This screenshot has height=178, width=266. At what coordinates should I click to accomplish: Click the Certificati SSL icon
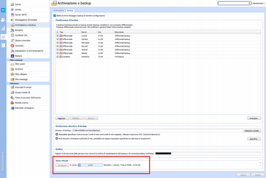coord(12,35)
